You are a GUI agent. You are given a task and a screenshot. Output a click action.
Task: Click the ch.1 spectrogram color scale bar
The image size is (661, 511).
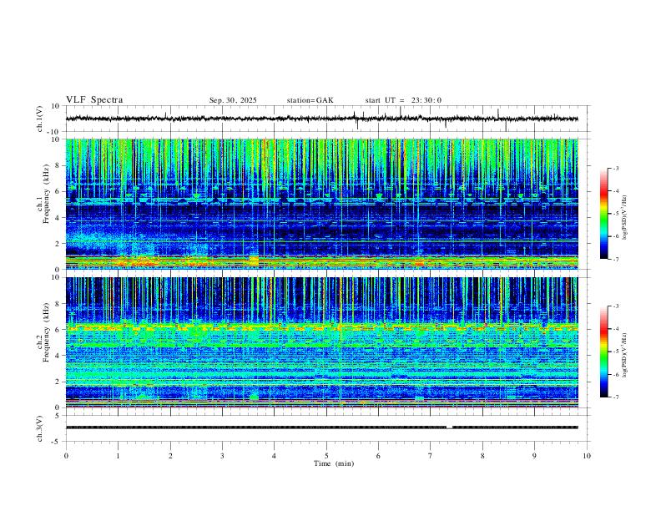[x=604, y=214]
